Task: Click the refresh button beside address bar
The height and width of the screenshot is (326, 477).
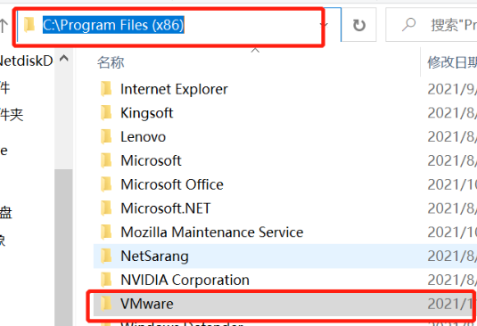Action: pos(359,25)
